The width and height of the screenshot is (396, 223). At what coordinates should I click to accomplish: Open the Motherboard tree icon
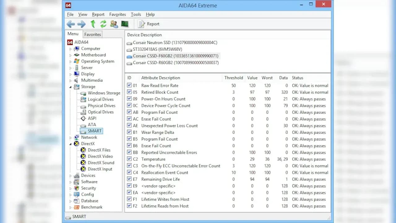tap(76, 55)
